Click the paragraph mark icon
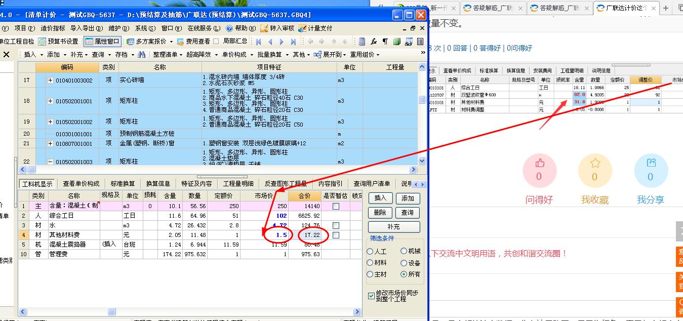Viewport: 683px width, 321px height. [x=385, y=42]
